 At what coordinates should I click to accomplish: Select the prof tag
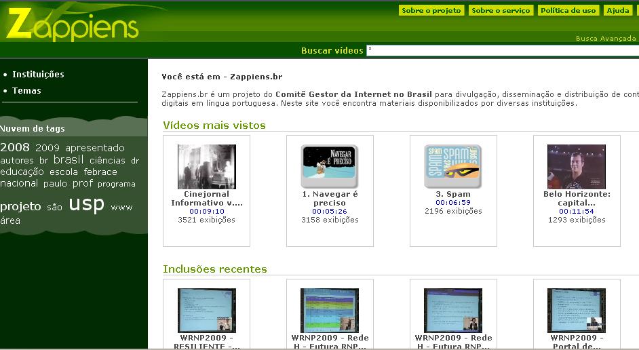tap(83, 183)
